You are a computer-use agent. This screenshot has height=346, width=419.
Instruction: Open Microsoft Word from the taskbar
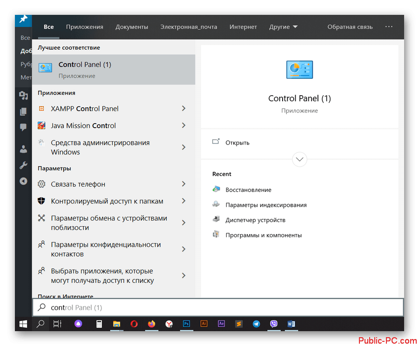291,324
